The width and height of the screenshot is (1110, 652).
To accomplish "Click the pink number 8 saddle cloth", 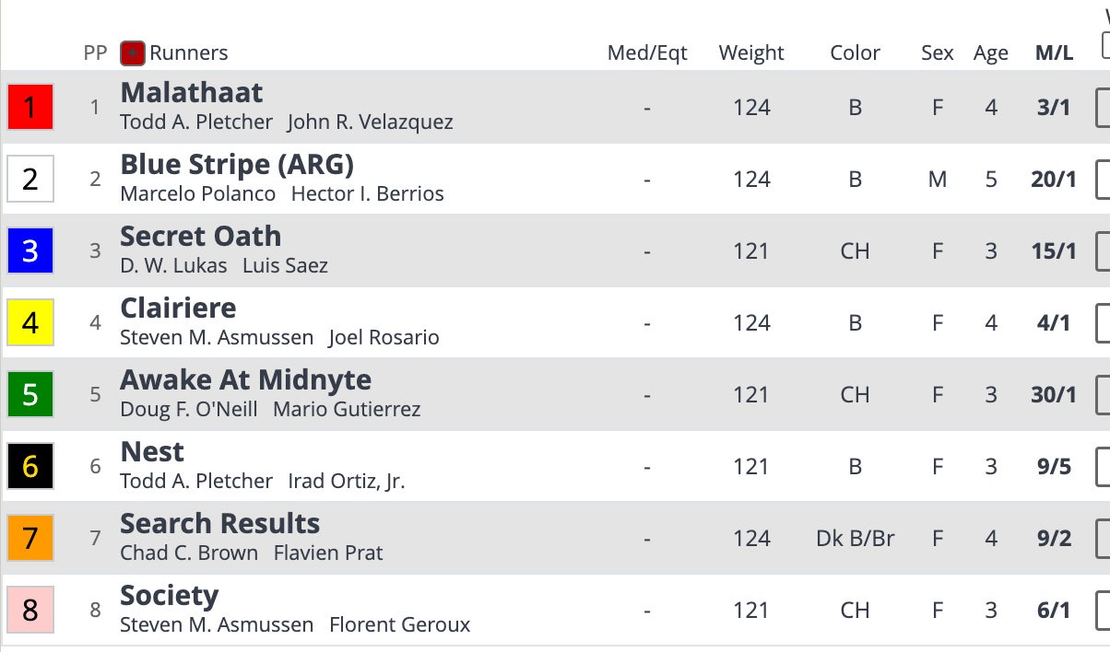I will coord(30,611).
